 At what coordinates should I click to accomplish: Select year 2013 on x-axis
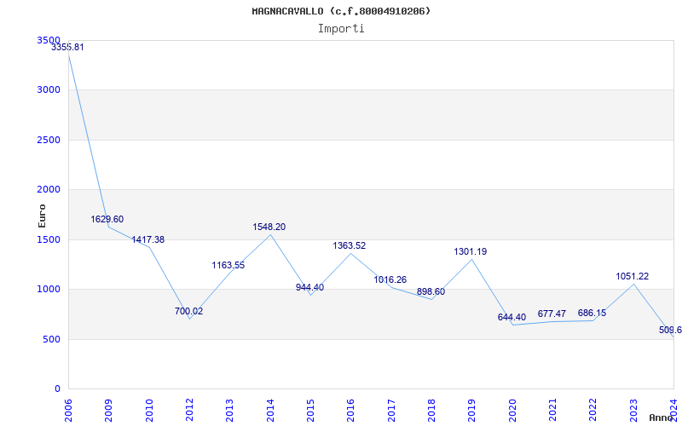tap(229, 409)
